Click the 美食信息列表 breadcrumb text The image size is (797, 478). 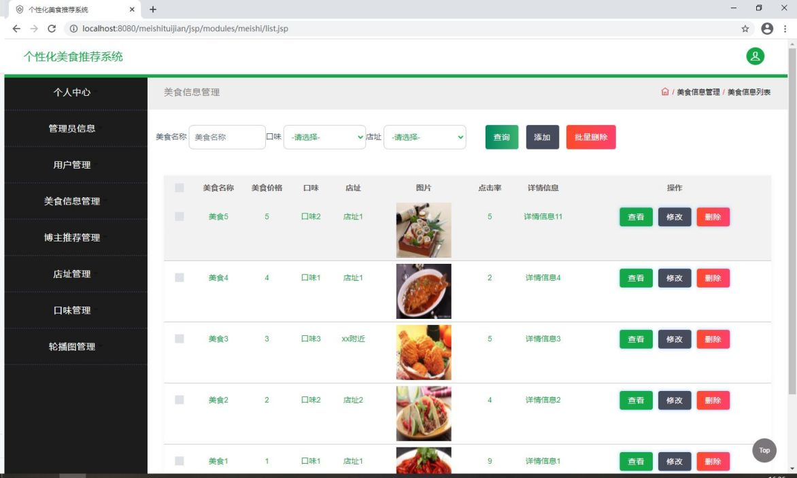(749, 92)
